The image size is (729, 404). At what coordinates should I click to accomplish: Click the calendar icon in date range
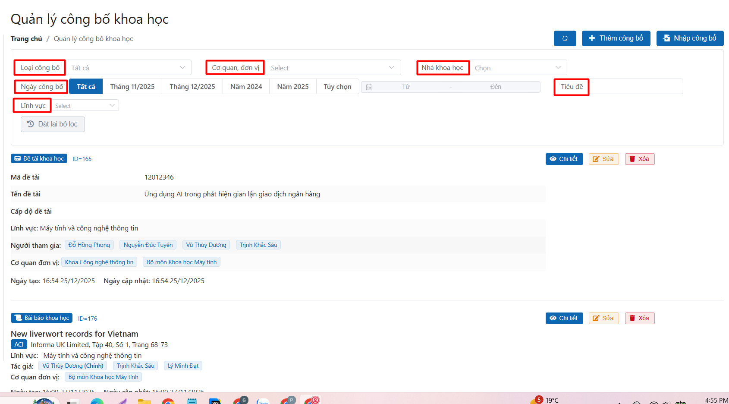point(369,87)
